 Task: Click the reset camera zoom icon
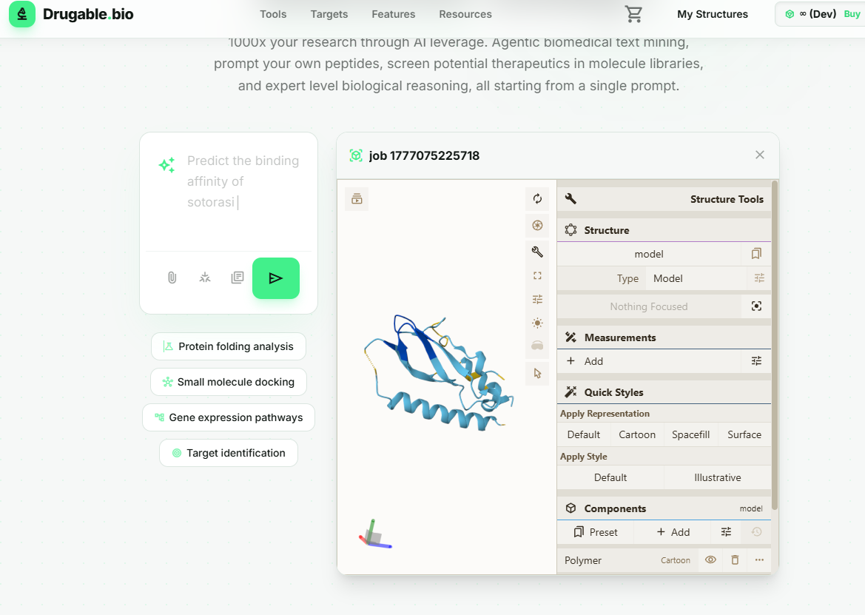click(x=537, y=199)
